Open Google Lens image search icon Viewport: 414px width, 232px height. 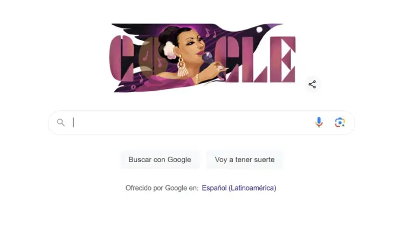340,122
